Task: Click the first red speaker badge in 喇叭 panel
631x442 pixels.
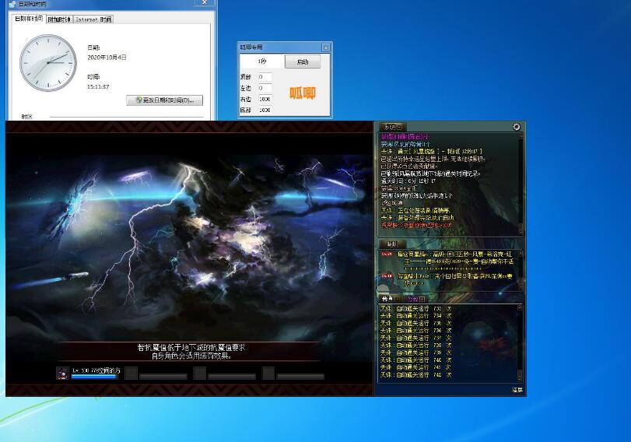Action: (x=387, y=254)
